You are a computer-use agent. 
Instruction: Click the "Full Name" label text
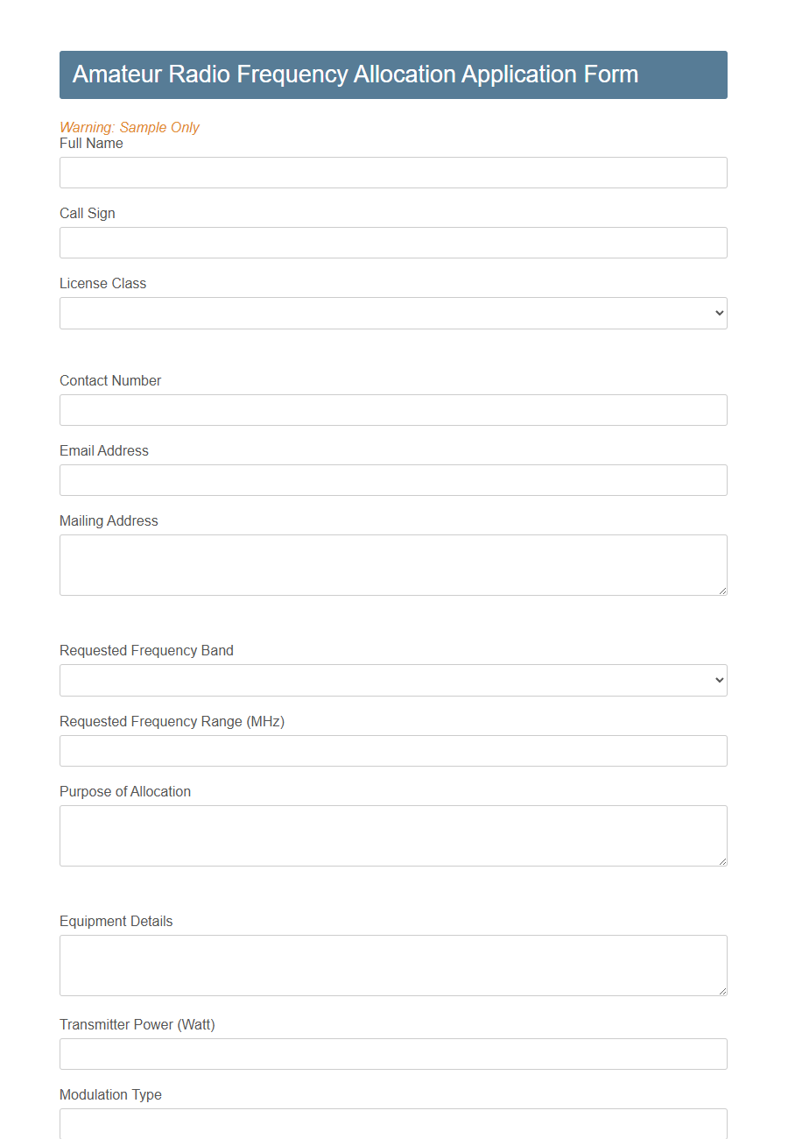[x=91, y=143]
